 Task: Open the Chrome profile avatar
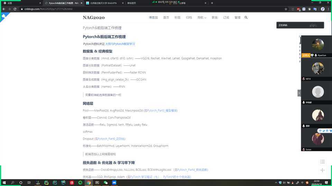point(323,9)
